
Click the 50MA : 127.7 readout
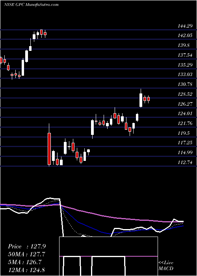[27, 254]
